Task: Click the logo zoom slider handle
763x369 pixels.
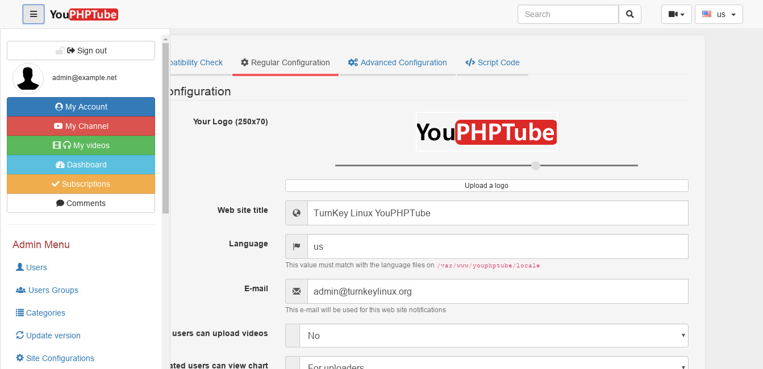Action: 535,165
